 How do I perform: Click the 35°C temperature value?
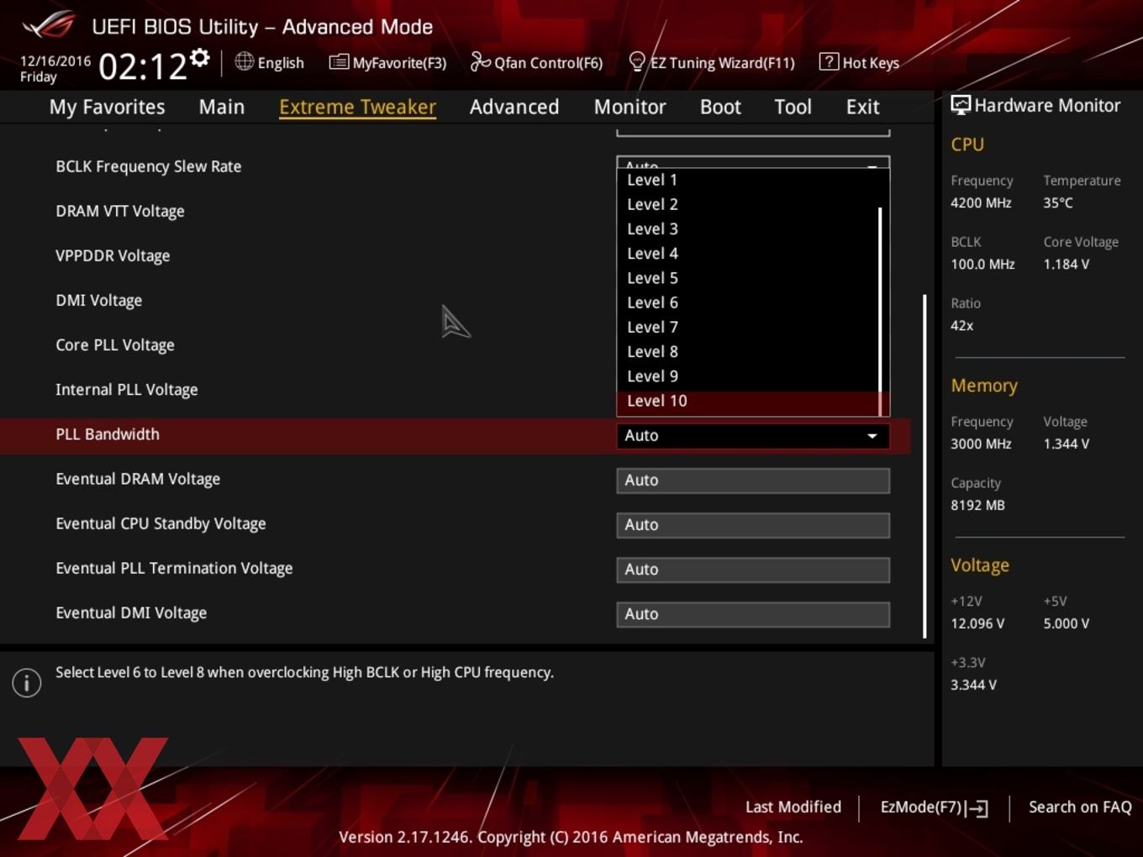point(1058,202)
